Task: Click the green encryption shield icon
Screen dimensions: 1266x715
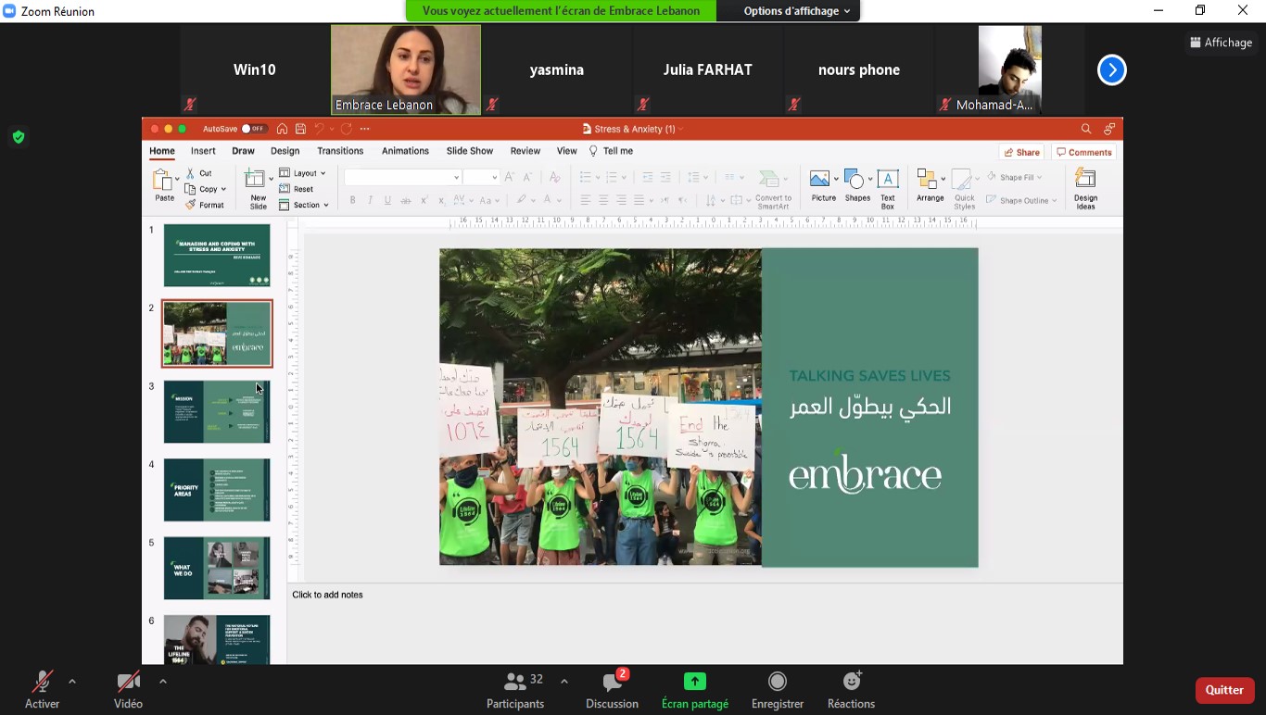Action: coord(19,137)
